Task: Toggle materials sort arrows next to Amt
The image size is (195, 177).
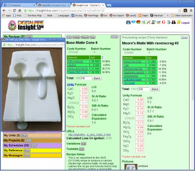Action: click(x=102, y=57)
